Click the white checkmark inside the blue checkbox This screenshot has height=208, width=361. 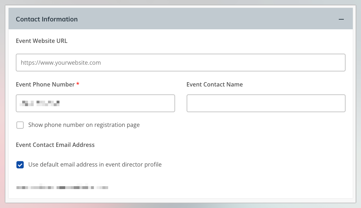coord(20,165)
